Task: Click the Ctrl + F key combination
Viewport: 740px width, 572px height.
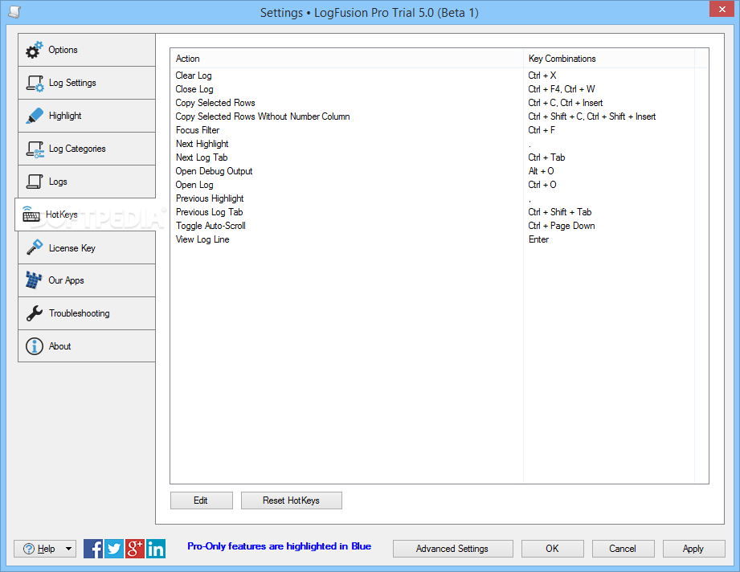Action: pos(542,130)
